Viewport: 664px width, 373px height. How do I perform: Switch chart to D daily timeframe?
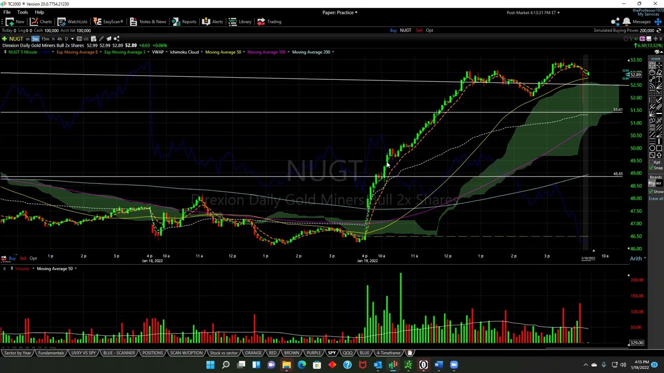(66, 39)
